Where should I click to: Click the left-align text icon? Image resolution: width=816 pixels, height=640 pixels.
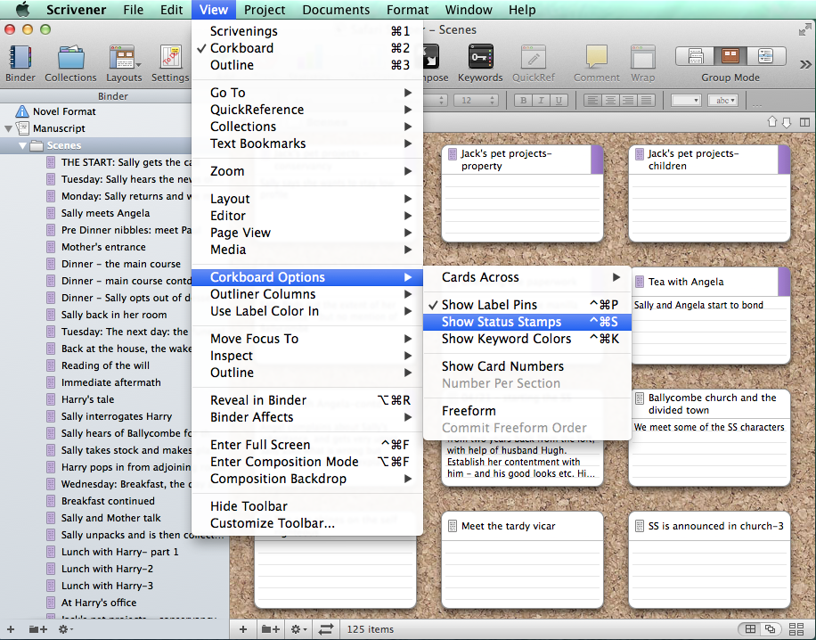point(592,101)
